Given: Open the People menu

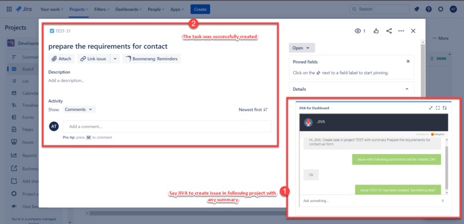Looking at the screenshot, I should point(156,9).
